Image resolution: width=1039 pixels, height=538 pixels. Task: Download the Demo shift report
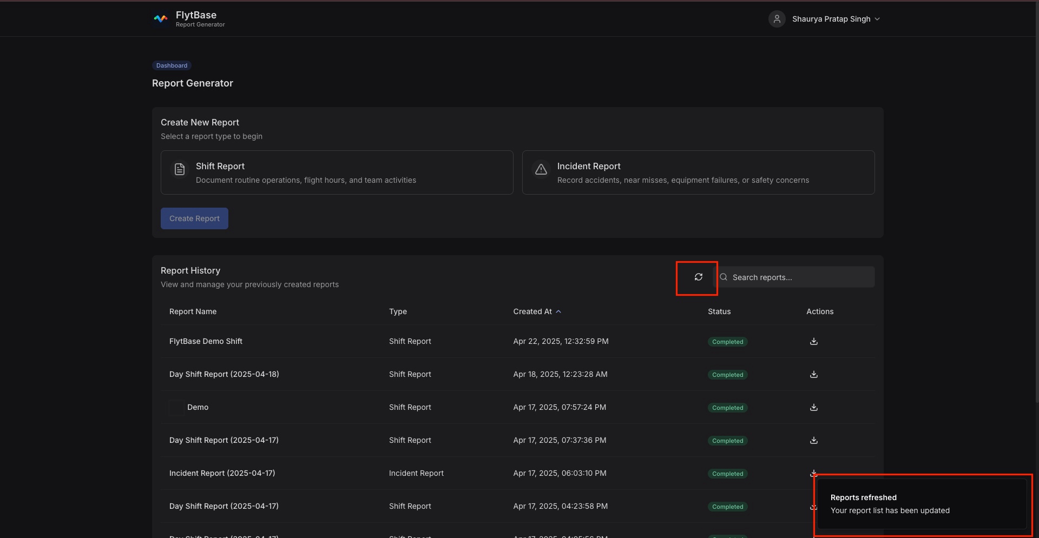(x=813, y=408)
